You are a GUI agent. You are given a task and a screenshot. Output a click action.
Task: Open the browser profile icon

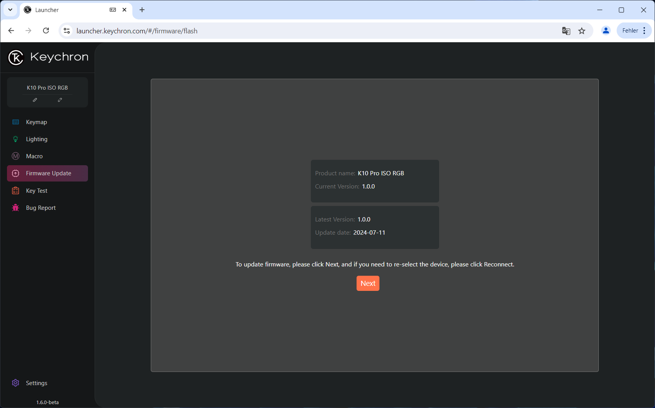[606, 31]
